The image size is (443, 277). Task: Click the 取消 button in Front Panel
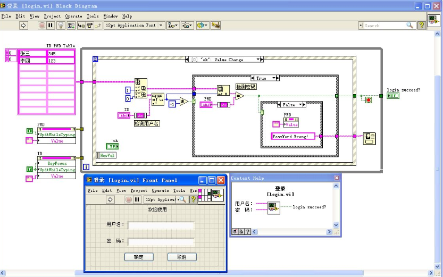[x=182, y=257]
